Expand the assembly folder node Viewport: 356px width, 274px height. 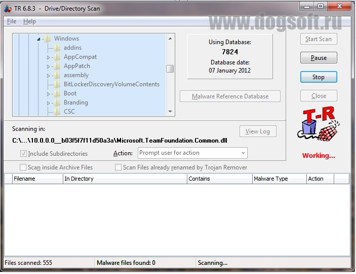(48, 76)
